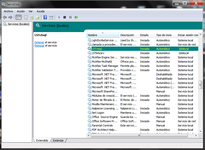Select the PDF Architect Helper row name

[104, 130]
